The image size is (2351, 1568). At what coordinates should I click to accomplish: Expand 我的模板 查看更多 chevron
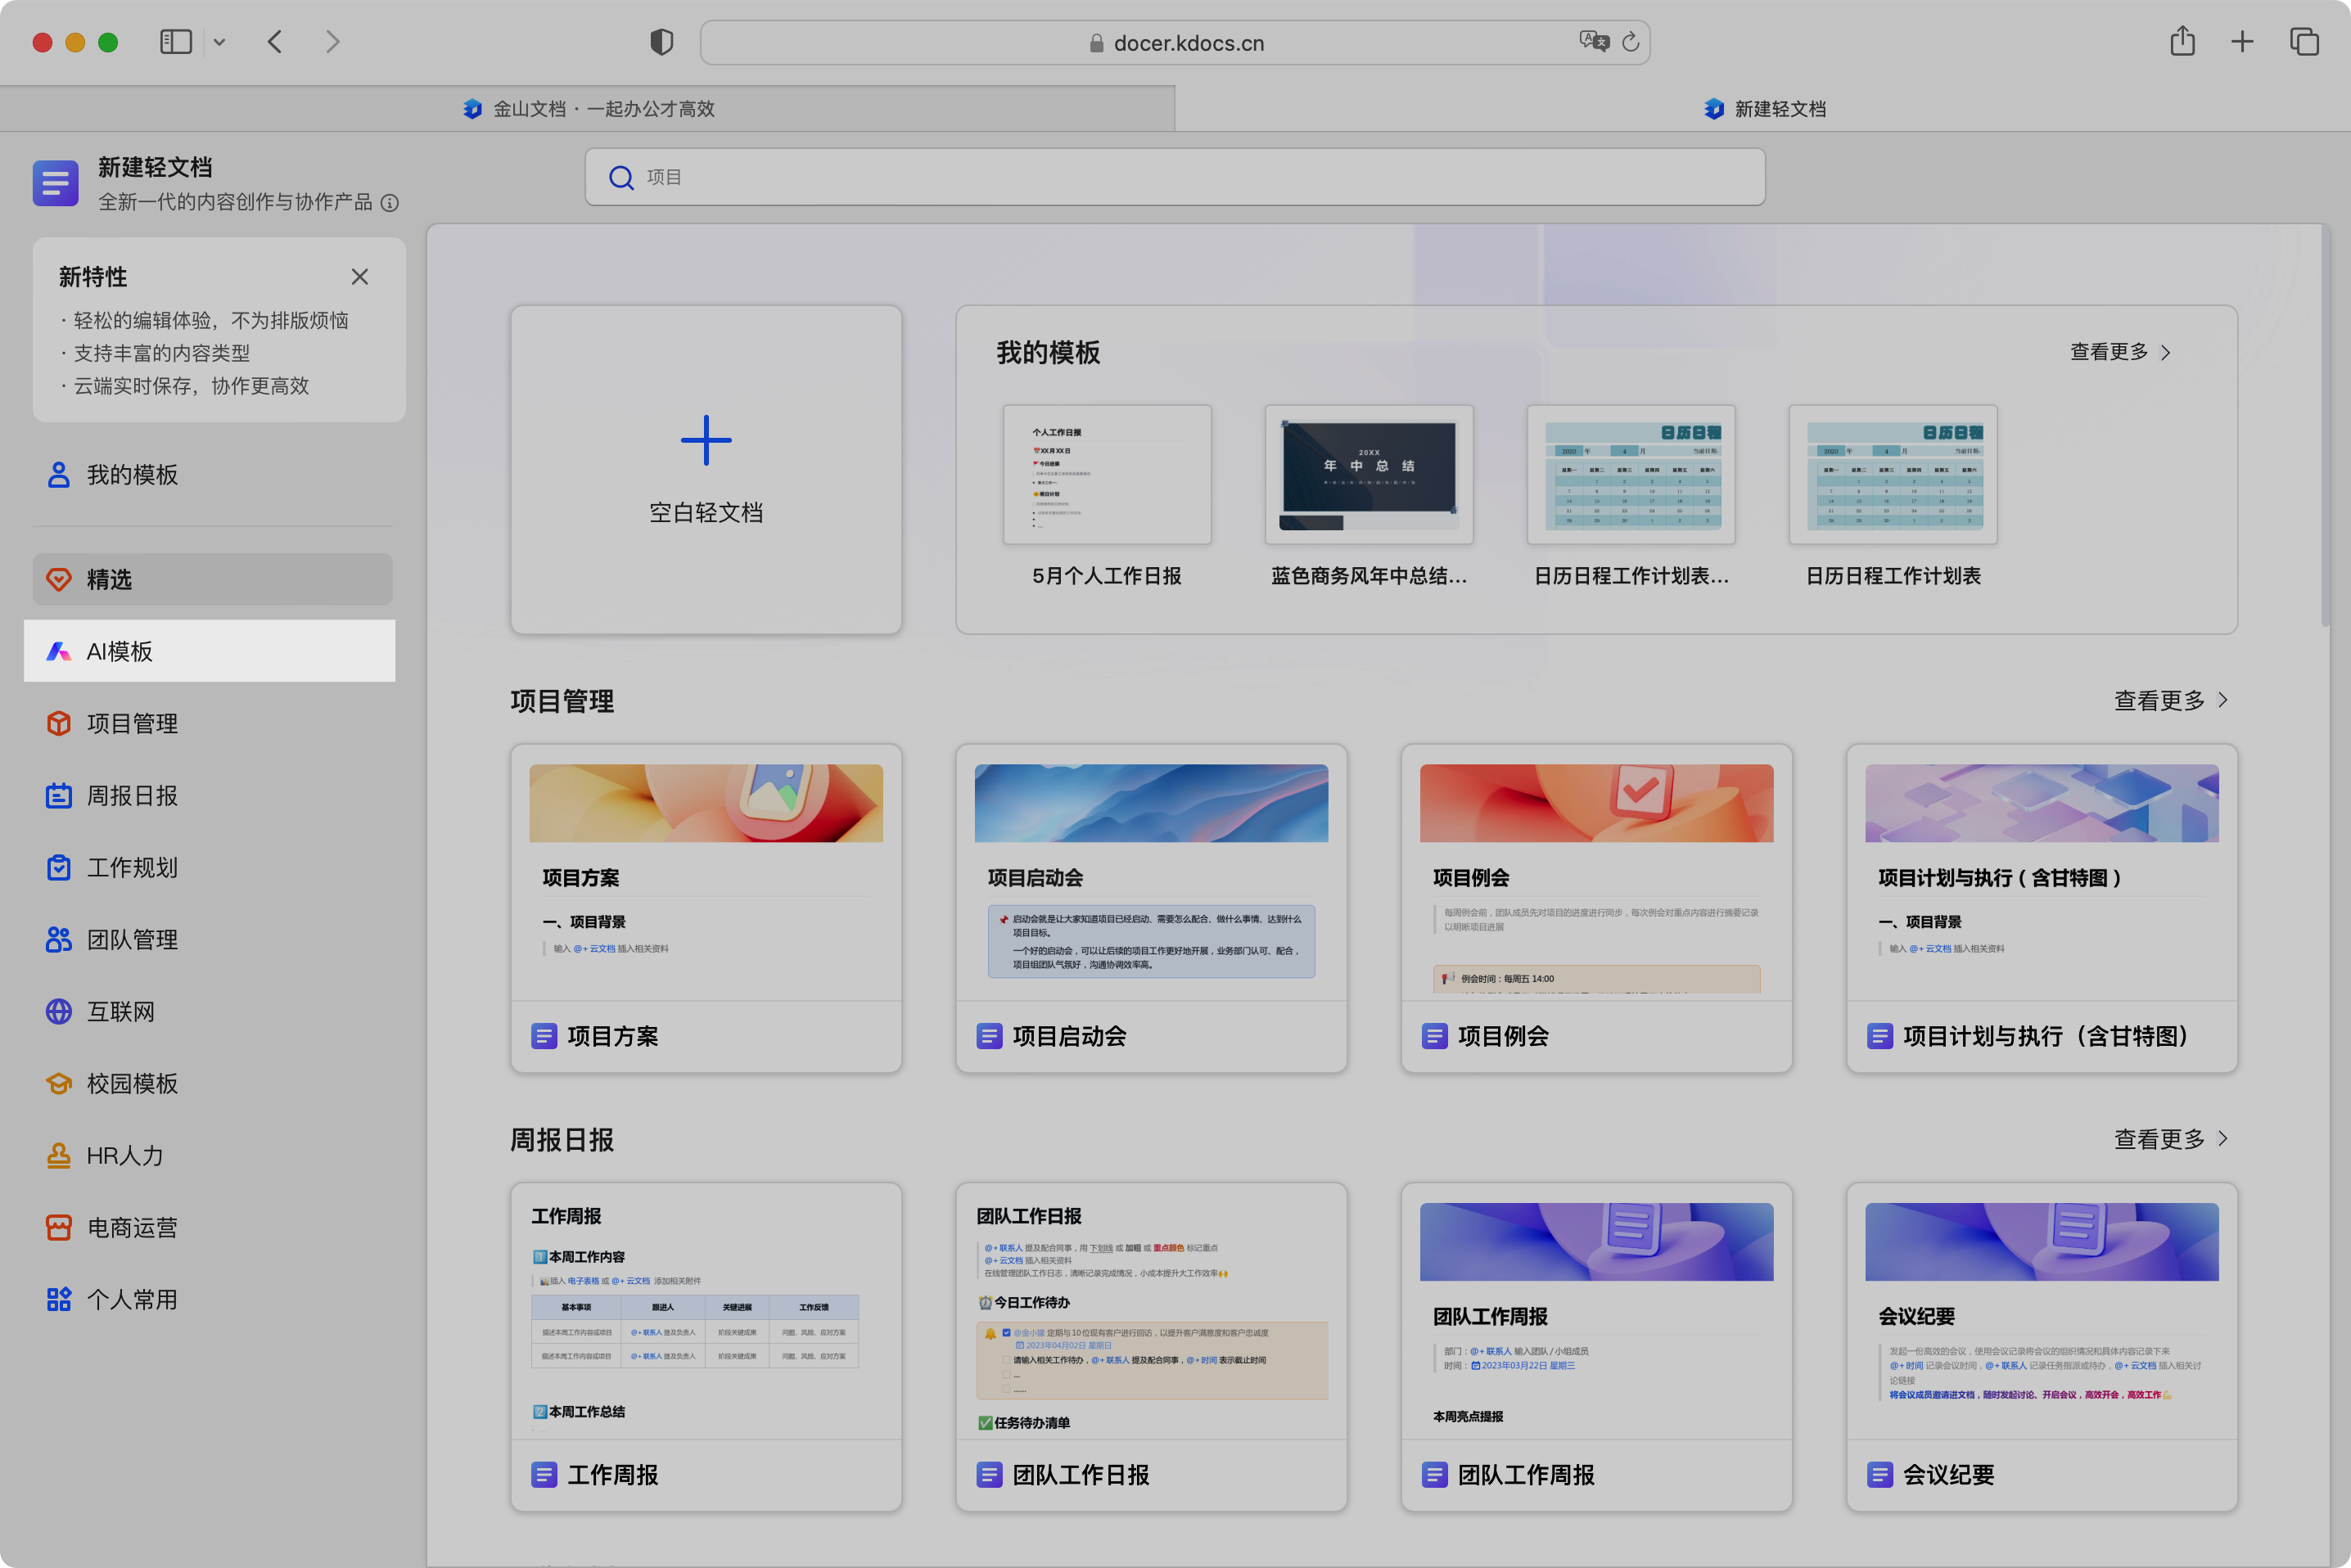coord(2165,352)
